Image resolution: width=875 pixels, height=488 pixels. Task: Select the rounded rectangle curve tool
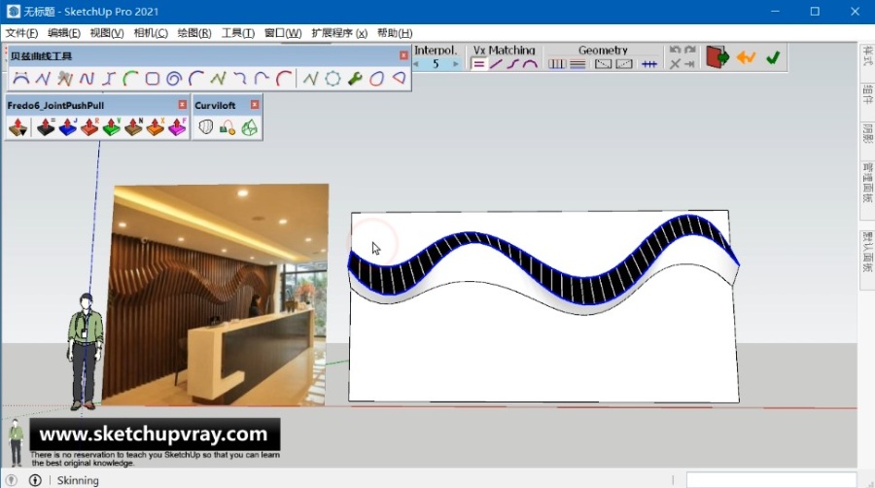152,79
